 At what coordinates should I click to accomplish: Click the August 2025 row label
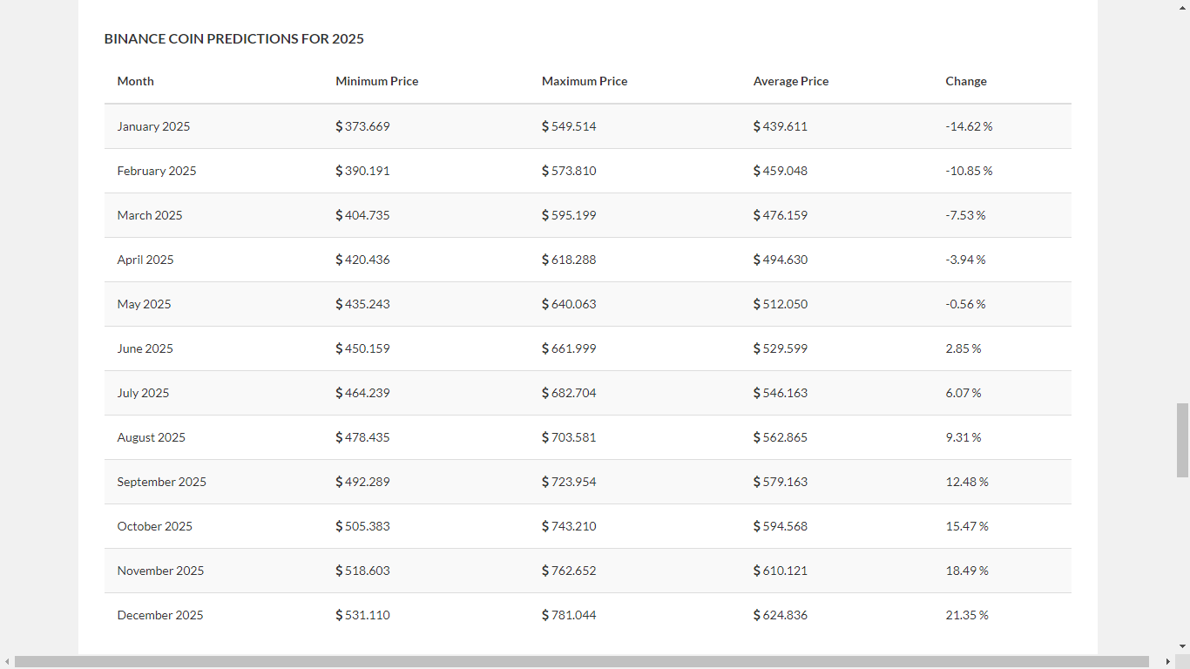152,437
